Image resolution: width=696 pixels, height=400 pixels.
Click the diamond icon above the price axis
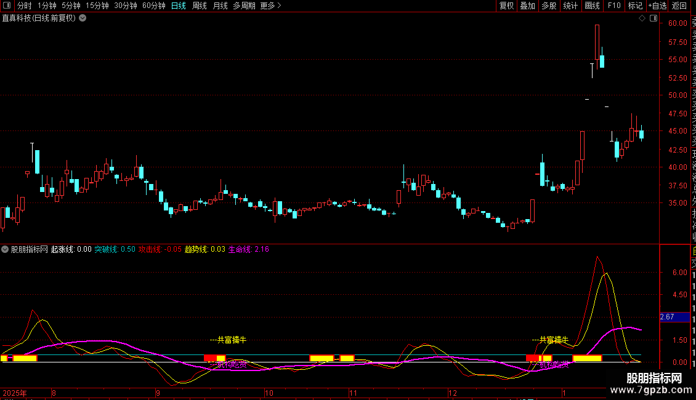click(x=642, y=18)
